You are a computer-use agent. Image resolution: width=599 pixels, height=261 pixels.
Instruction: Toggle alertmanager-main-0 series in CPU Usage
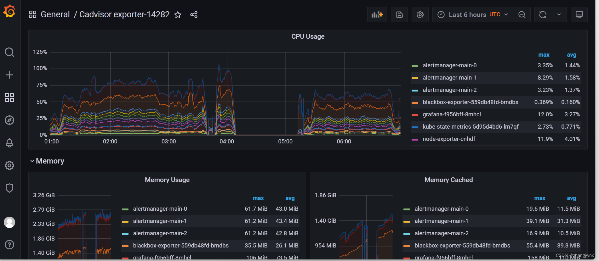(449, 65)
